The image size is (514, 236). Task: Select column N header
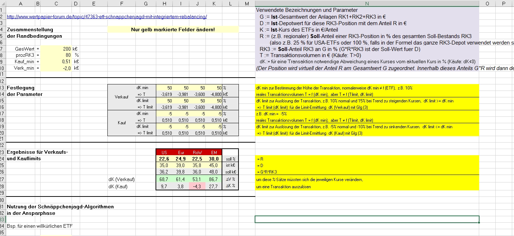point(367,3)
